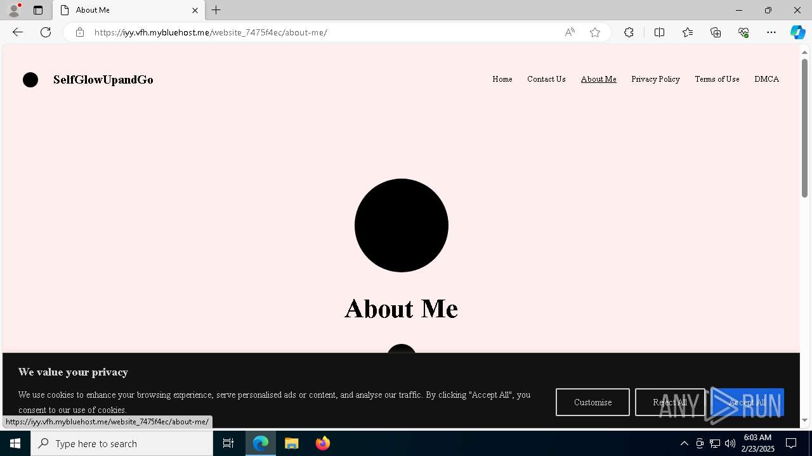Viewport: 812px width, 456px height.
Task: Toggle Split screen icon
Action: tap(659, 32)
